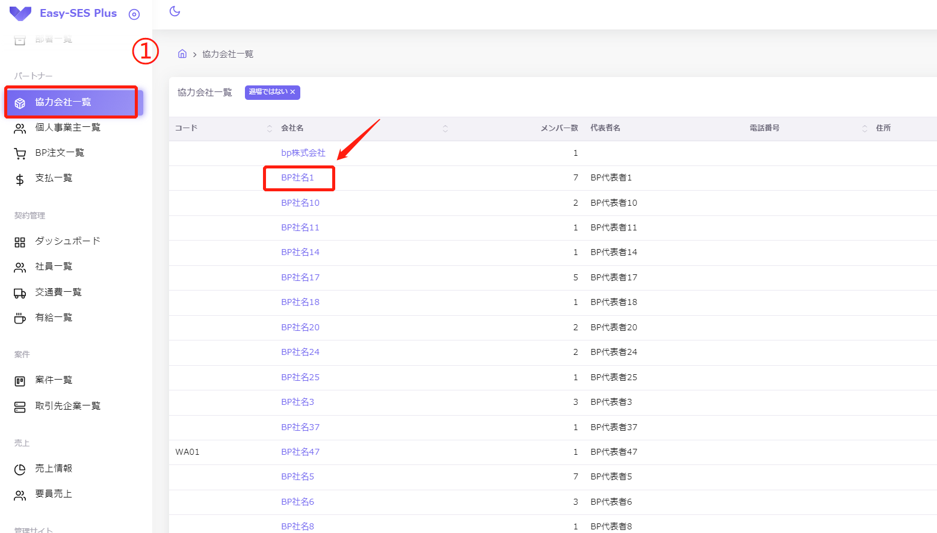Click the home icon in breadcrumb

point(182,54)
